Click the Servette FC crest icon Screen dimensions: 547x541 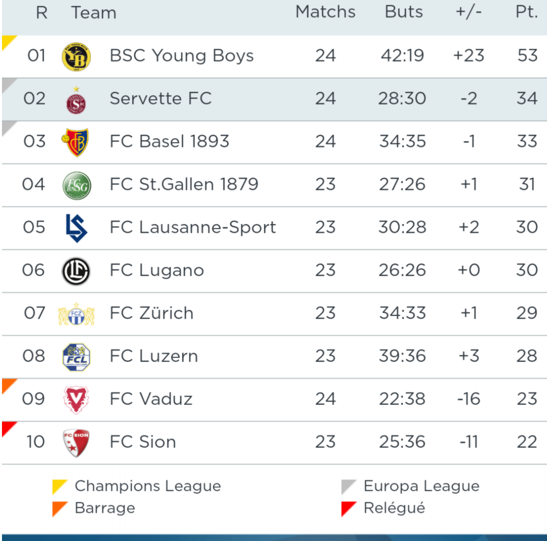point(76,100)
